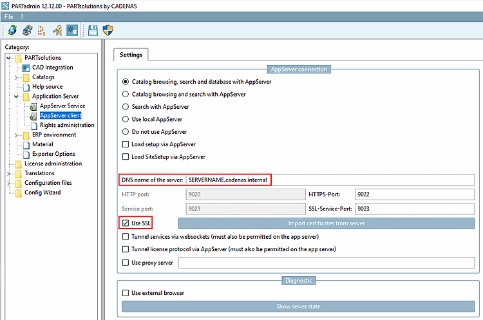Image resolution: width=483 pixels, height=320 pixels.
Task: Select Catalog browsing and search with AppServer
Action: coord(126,94)
